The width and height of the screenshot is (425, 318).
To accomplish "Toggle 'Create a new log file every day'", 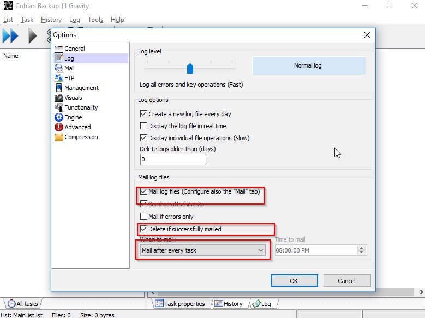I will 144,114.
